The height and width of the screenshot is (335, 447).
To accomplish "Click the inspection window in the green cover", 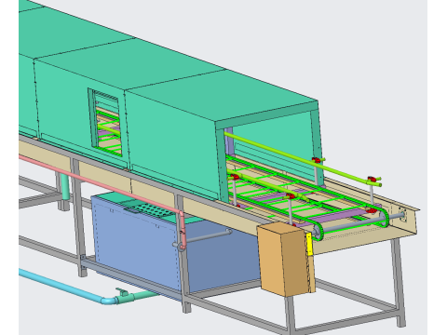I will click(104, 123).
